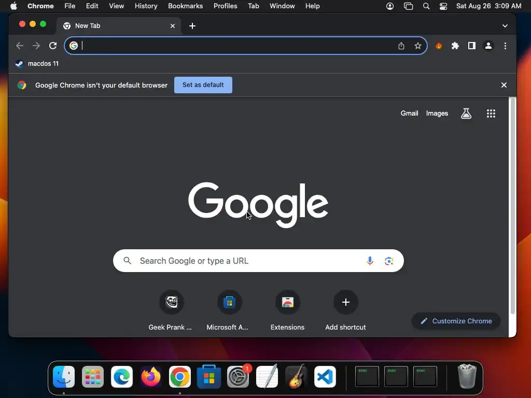
Task: Open the Window menu
Action: pos(282,6)
